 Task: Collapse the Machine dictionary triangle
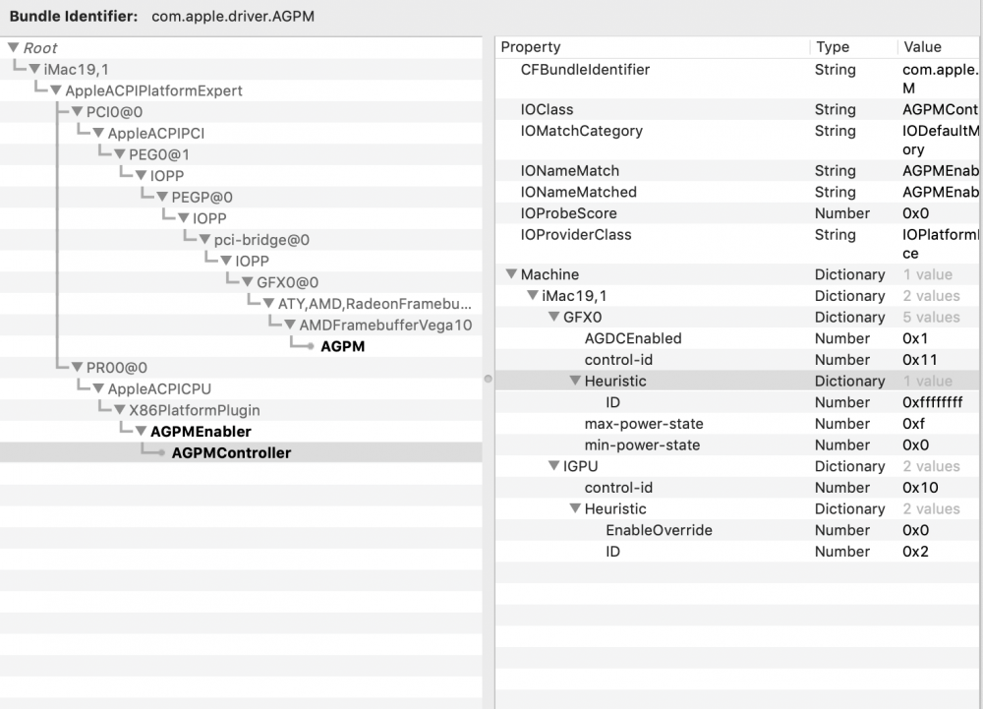tap(511, 274)
